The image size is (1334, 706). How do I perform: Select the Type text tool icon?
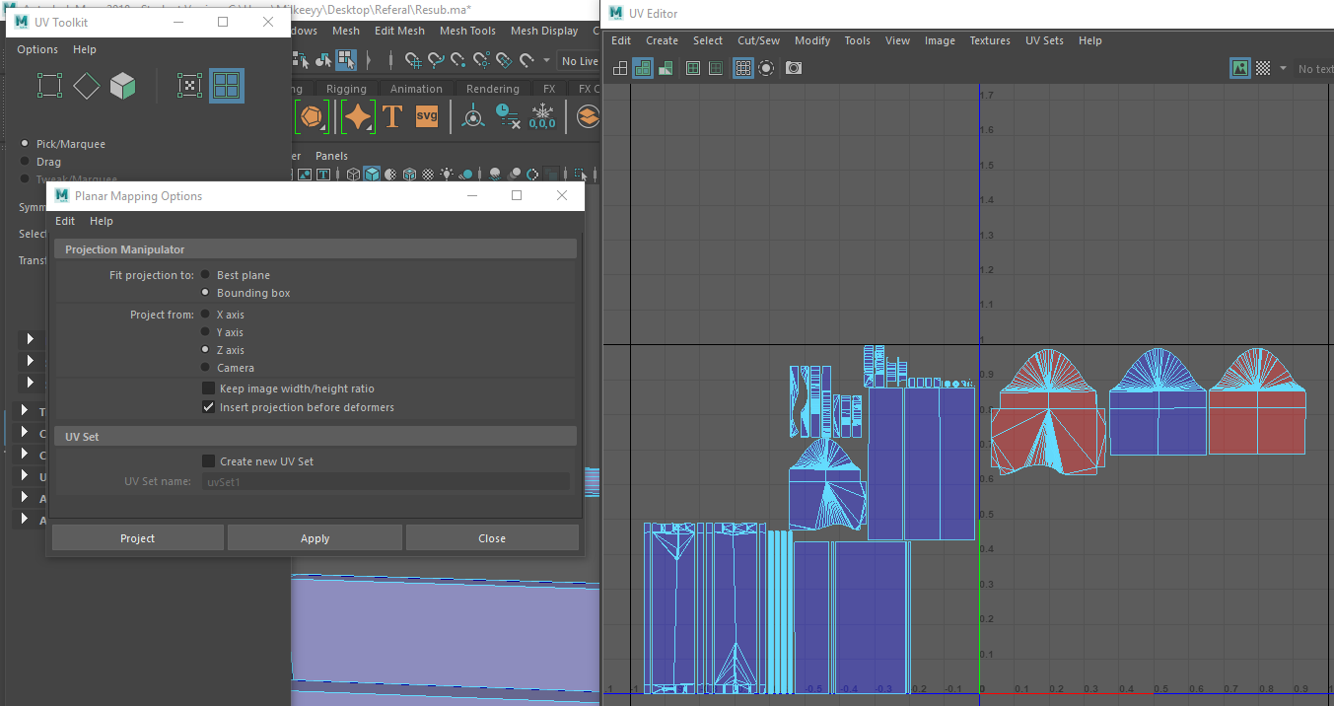coord(391,116)
